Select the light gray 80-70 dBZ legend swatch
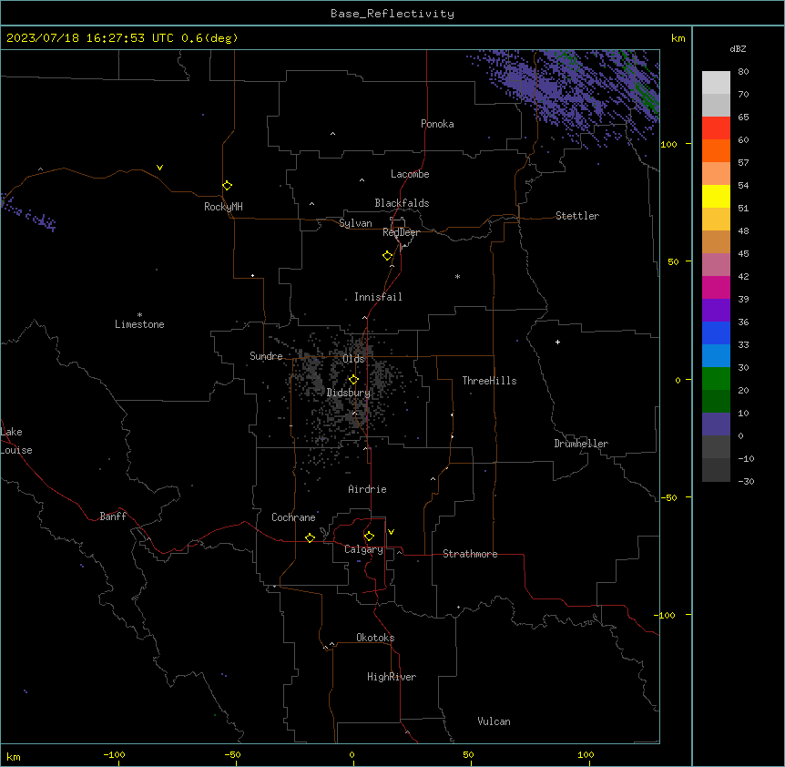785x767 pixels. click(x=716, y=83)
